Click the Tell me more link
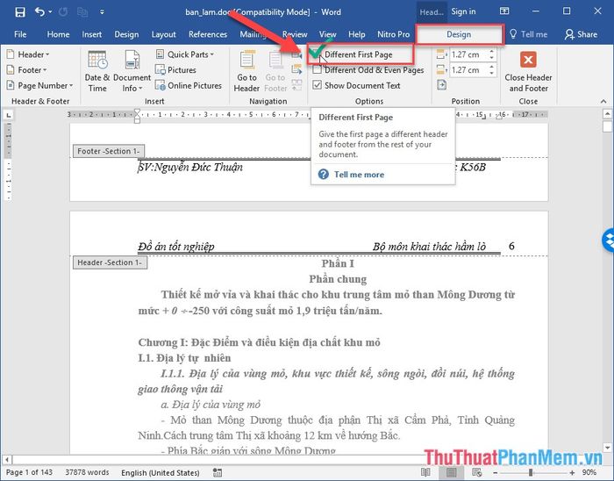This screenshot has height=481, width=614. 359,175
